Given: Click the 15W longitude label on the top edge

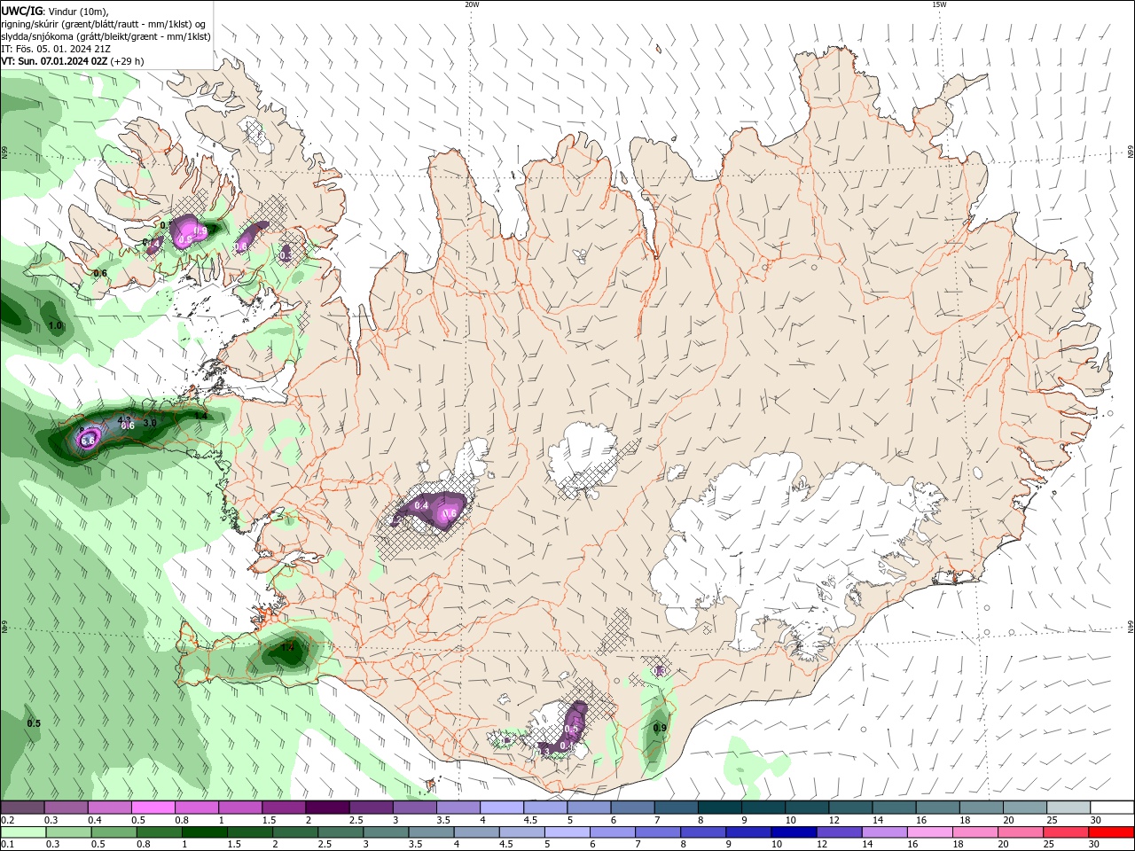Looking at the screenshot, I should coord(939,4).
